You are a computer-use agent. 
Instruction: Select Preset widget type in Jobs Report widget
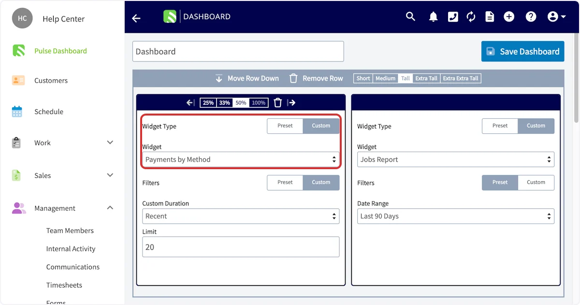point(500,126)
